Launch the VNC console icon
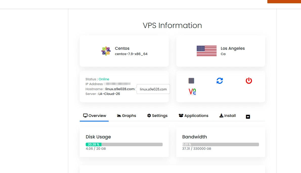Image resolution: width=301 pixels, height=173 pixels. (192, 92)
